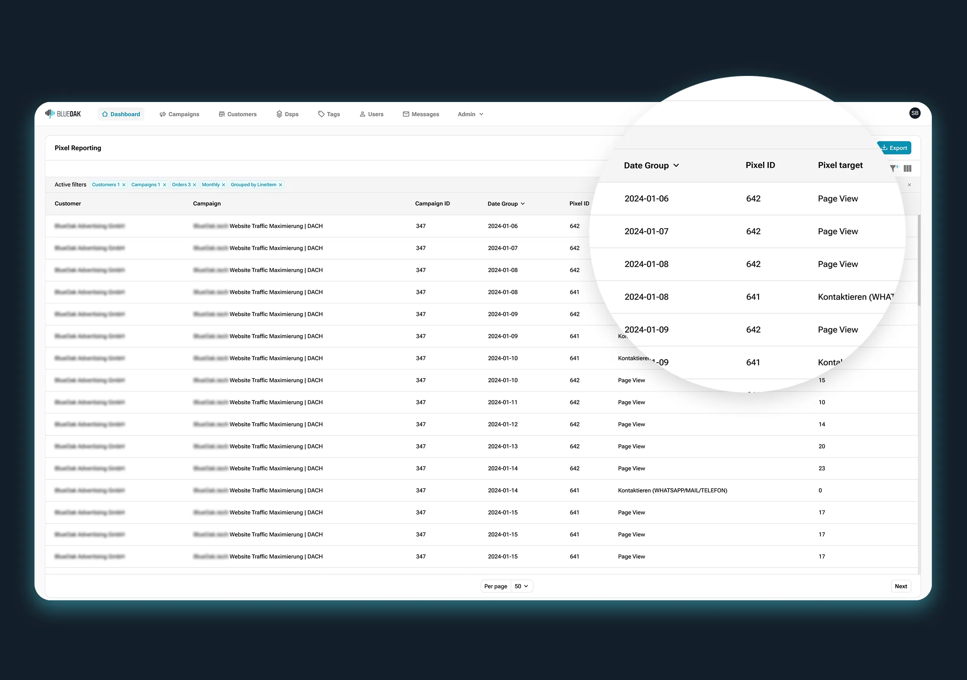Image resolution: width=967 pixels, height=680 pixels.
Task: Go to Campaigns page
Action: pyautogui.click(x=179, y=114)
